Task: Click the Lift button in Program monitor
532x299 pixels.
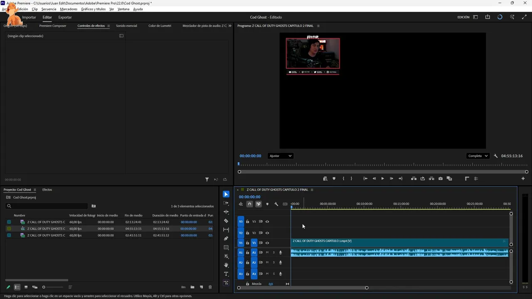Action: (x=414, y=179)
